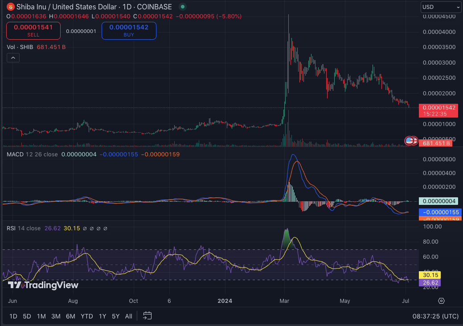Click the TradingView logo

pos(43,285)
